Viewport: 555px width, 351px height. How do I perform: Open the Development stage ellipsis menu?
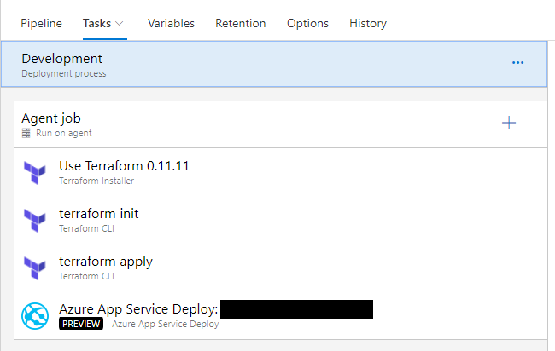coord(517,63)
